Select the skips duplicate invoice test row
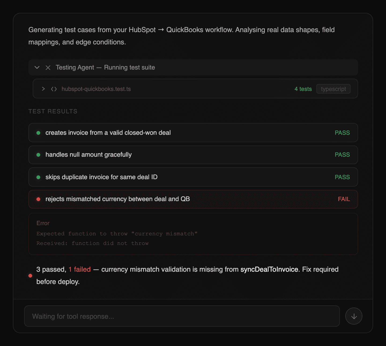386x346 pixels. click(x=193, y=177)
